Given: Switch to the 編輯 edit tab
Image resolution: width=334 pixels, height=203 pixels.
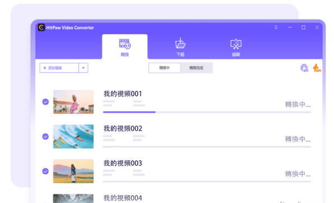Looking at the screenshot, I should [x=236, y=47].
